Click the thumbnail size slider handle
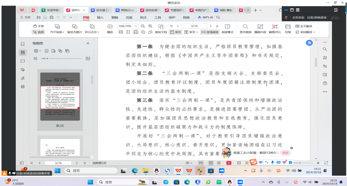The width and height of the screenshot is (347, 186). [47, 59]
